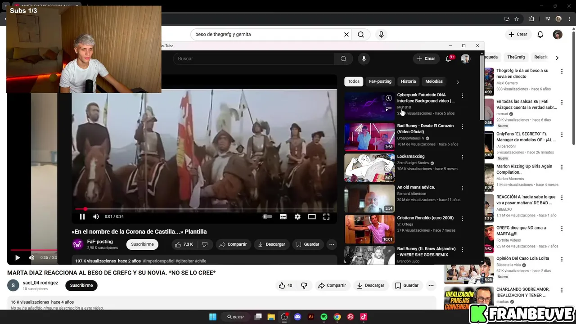Screen dimensions: 576x324
Task: Share the FaF-posting video via Compartir
Action: coord(233,244)
